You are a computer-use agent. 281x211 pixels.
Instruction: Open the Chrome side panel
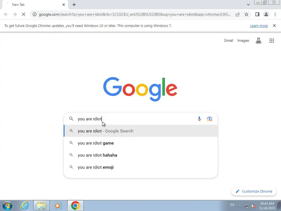point(257,14)
